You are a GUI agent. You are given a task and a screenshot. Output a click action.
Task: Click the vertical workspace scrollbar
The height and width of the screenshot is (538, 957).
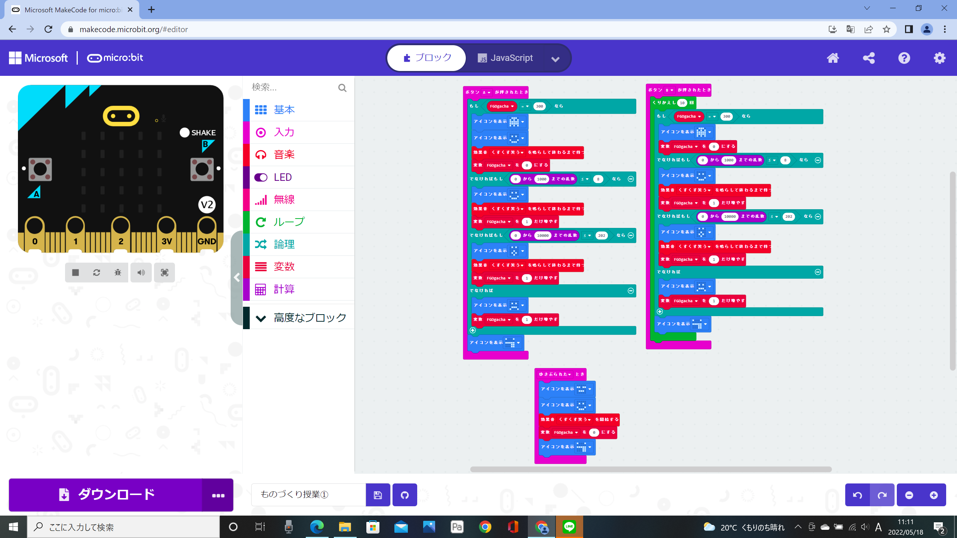click(x=953, y=271)
